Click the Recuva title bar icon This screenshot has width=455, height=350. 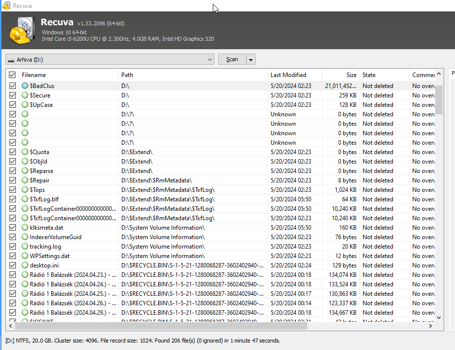coord(6,5)
